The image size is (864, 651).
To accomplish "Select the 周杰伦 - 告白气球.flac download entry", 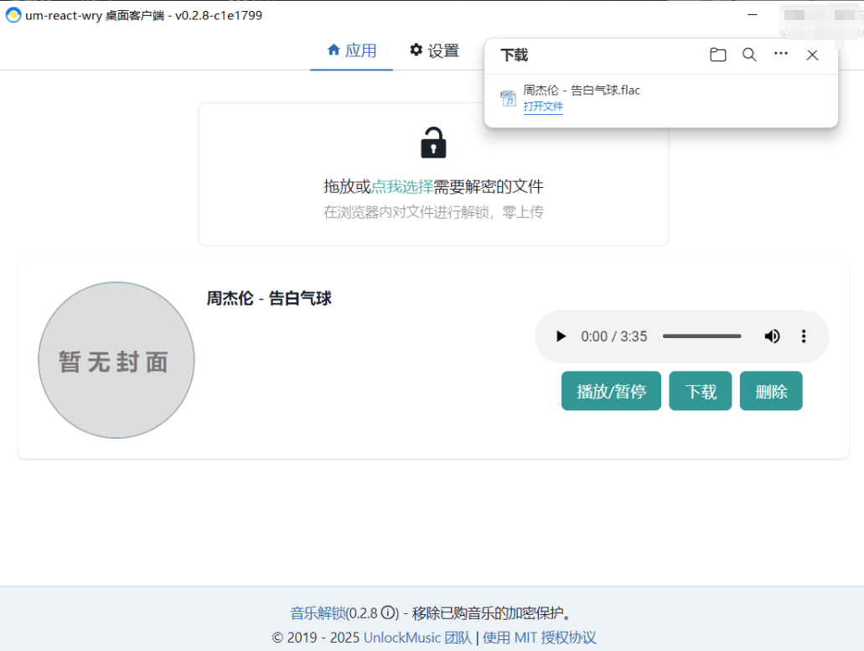I will pyautogui.click(x=660, y=98).
